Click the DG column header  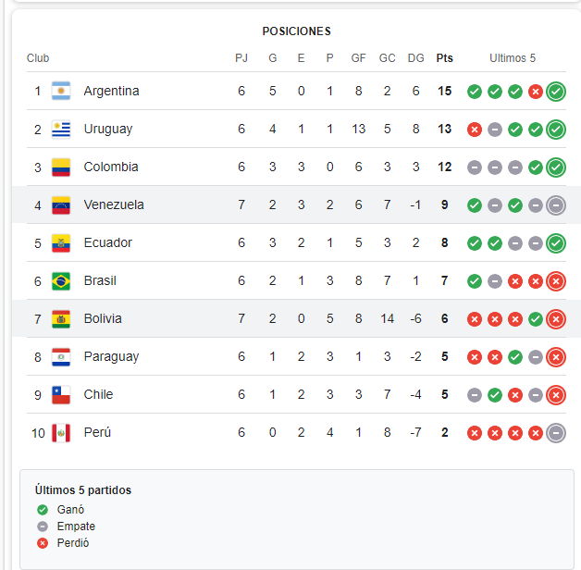[415, 58]
